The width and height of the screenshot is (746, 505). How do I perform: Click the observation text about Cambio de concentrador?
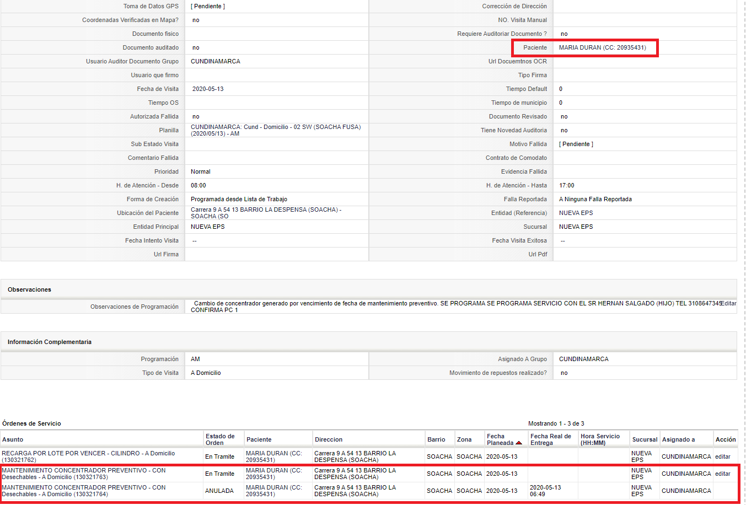(x=455, y=307)
